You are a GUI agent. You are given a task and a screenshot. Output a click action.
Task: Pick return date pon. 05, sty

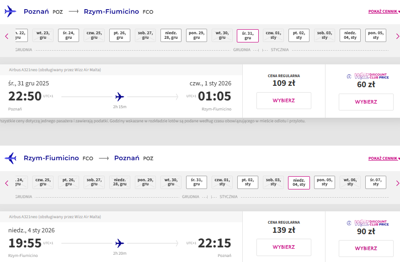point(325,182)
